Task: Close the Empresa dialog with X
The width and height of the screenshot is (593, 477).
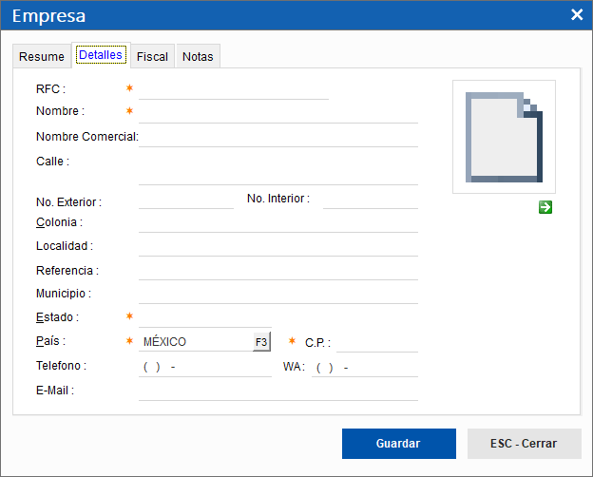Action: pos(577,15)
